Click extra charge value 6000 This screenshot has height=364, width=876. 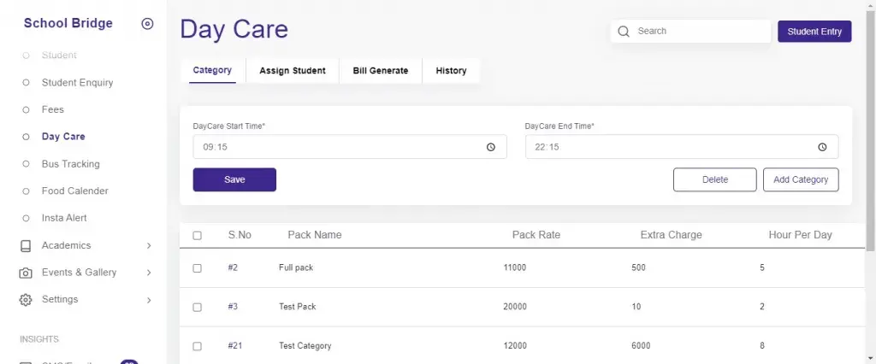coord(641,346)
